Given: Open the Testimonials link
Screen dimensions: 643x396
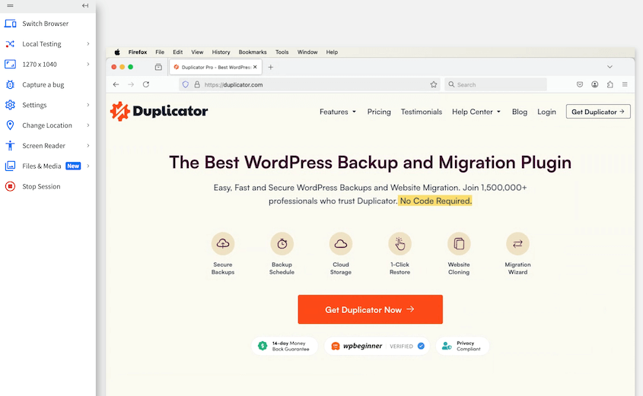Looking at the screenshot, I should 421,112.
